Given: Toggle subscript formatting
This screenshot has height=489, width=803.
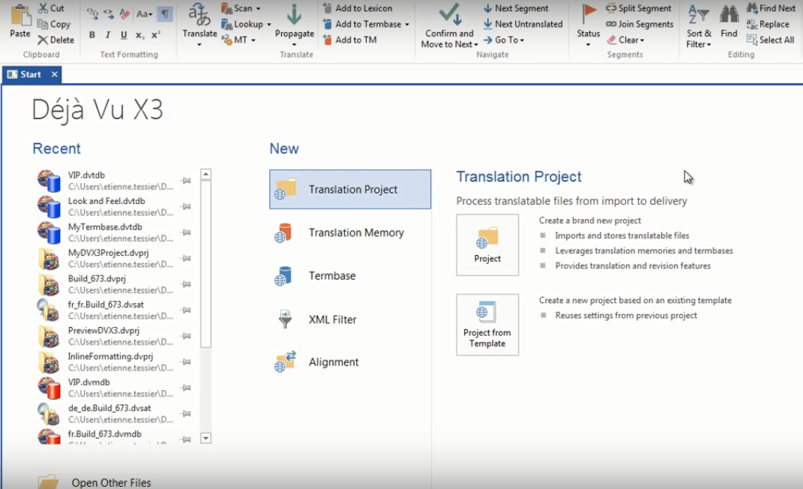Looking at the screenshot, I should (x=139, y=34).
